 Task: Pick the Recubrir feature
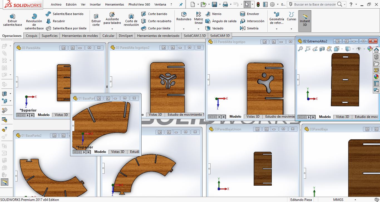point(55,21)
